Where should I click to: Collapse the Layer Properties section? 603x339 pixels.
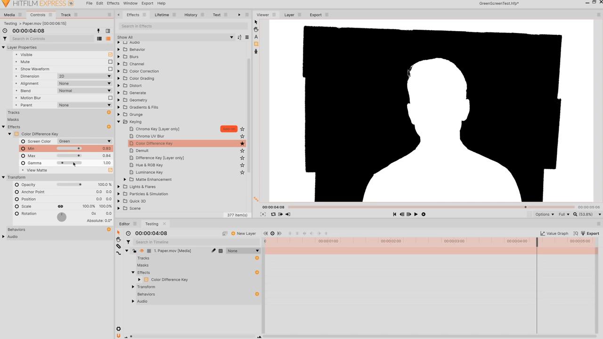tap(3, 47)
